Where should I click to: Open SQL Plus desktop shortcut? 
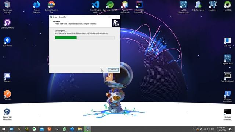coord(228,42)
